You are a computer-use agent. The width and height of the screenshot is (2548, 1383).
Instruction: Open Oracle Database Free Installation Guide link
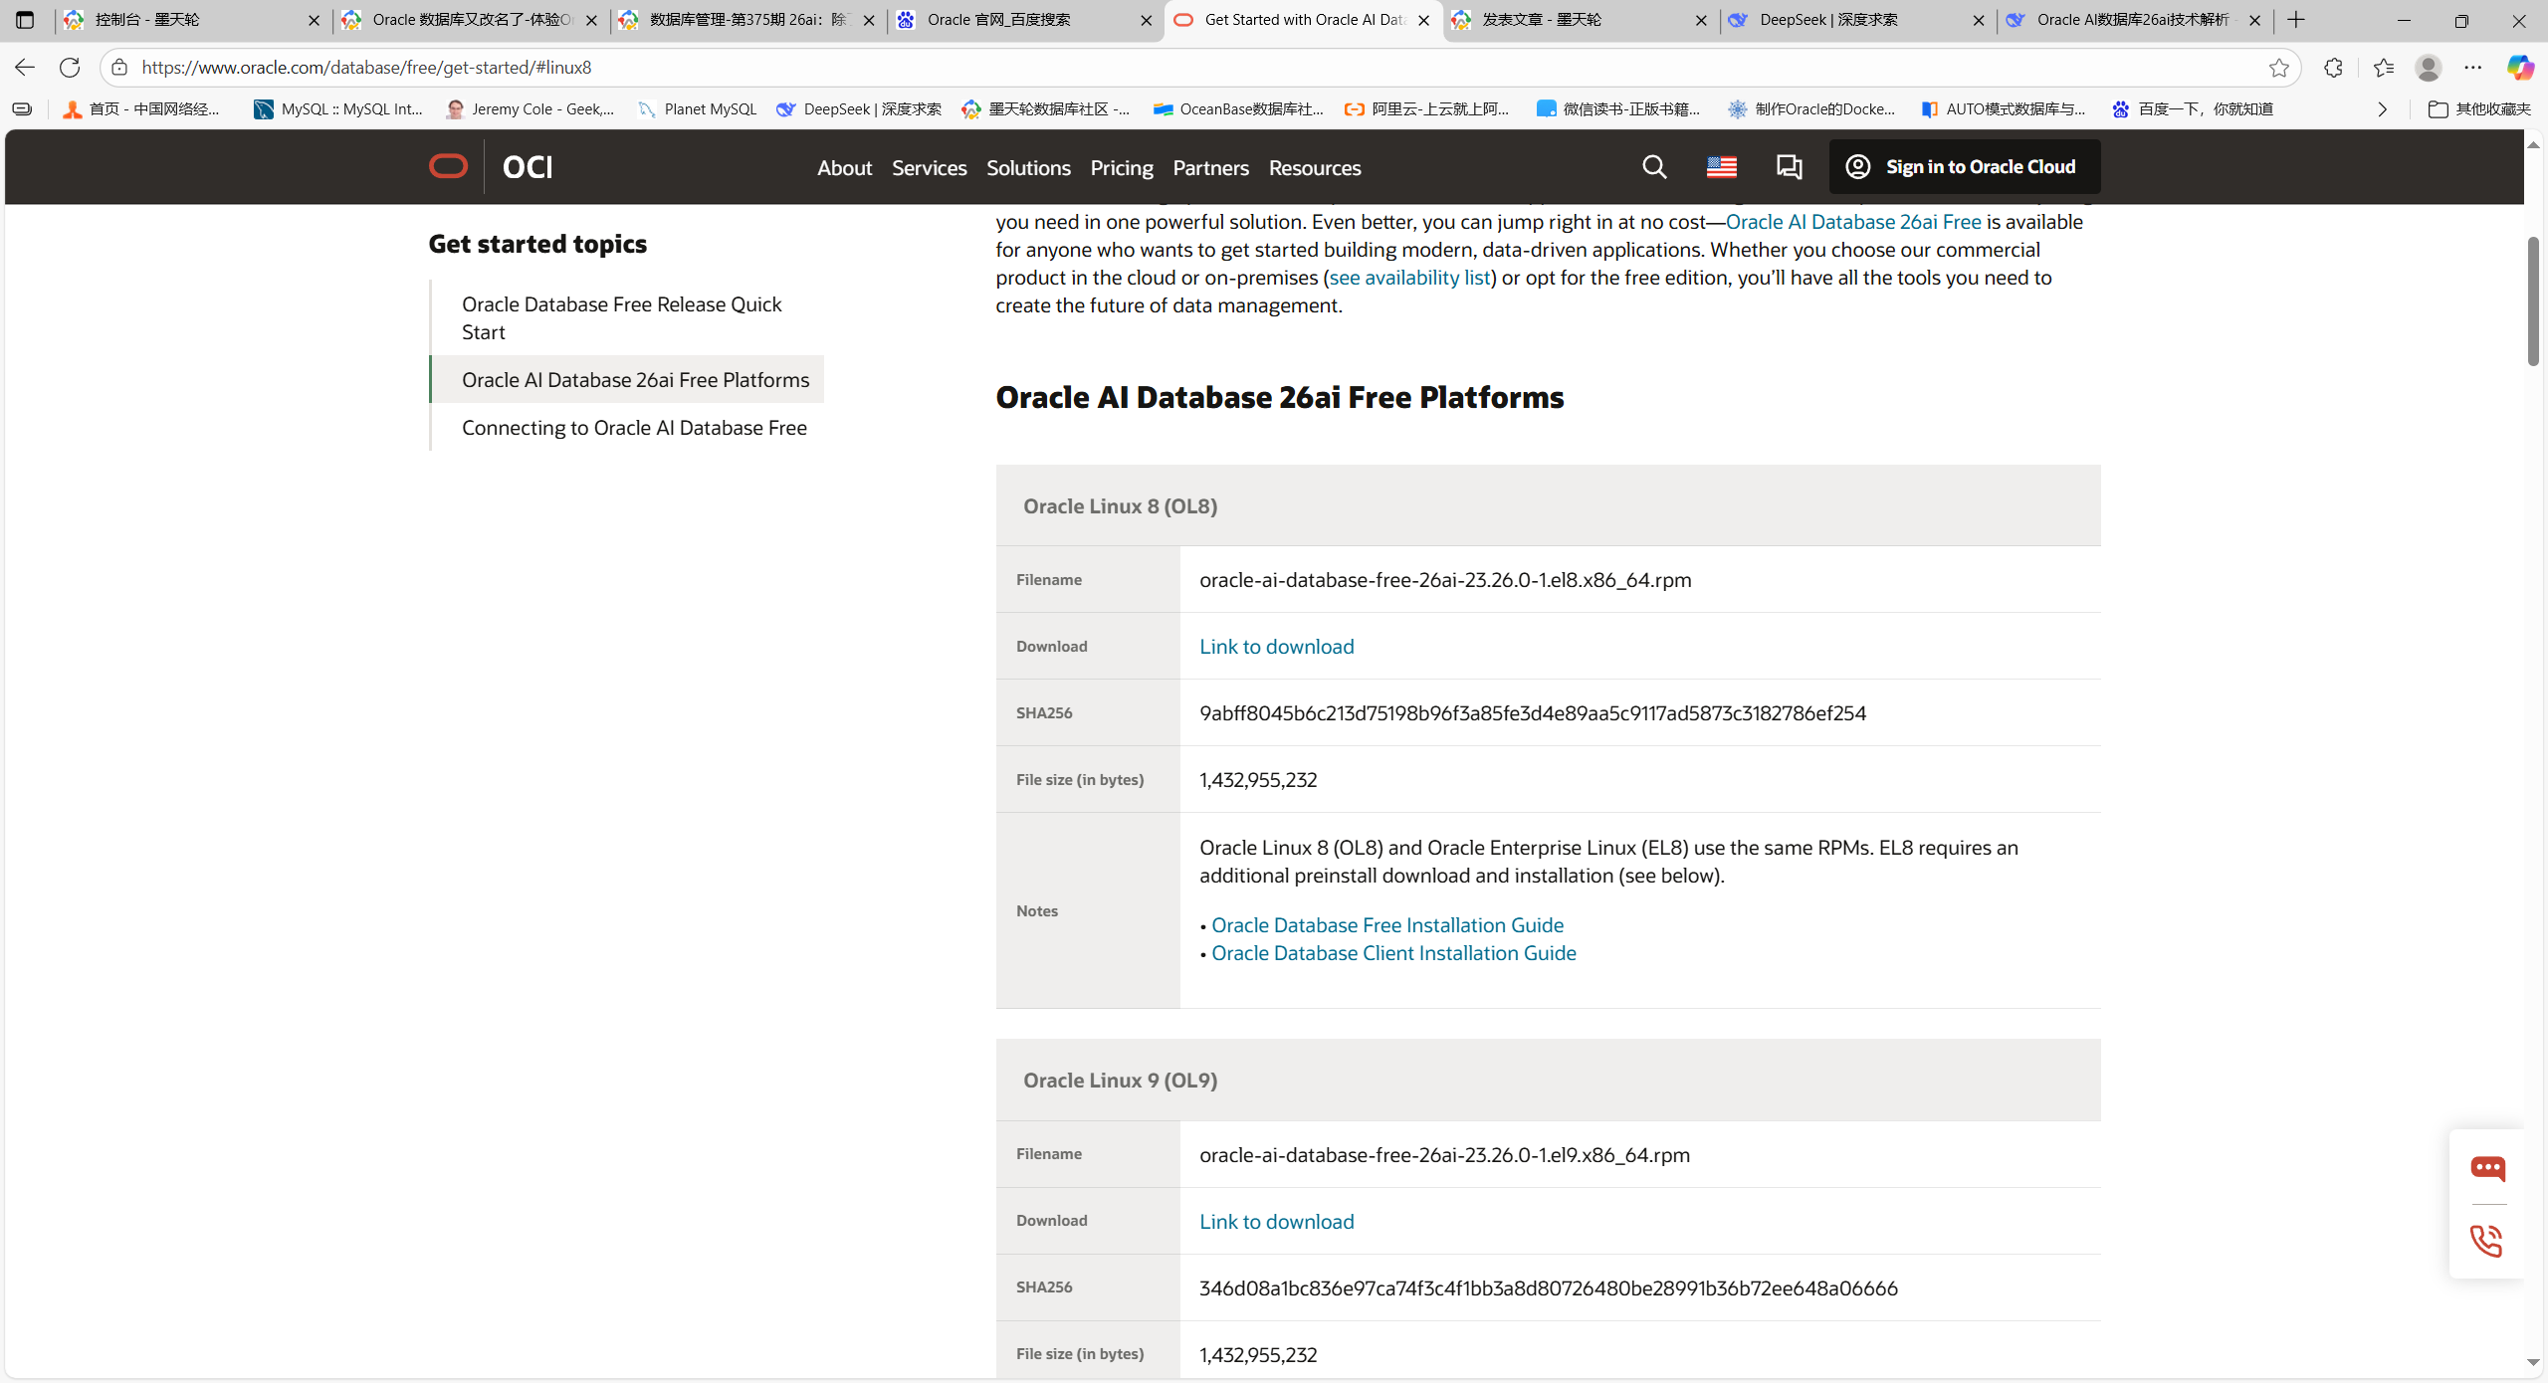(1386, 925)
